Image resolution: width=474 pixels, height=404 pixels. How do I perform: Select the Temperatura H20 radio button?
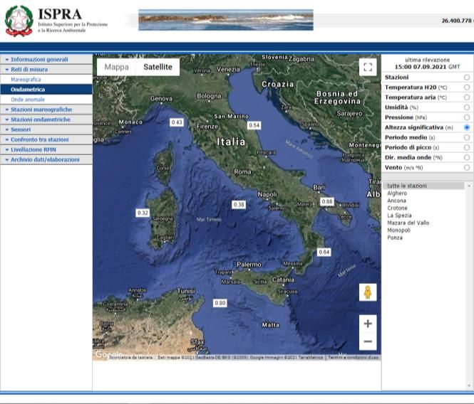point(467,87)
